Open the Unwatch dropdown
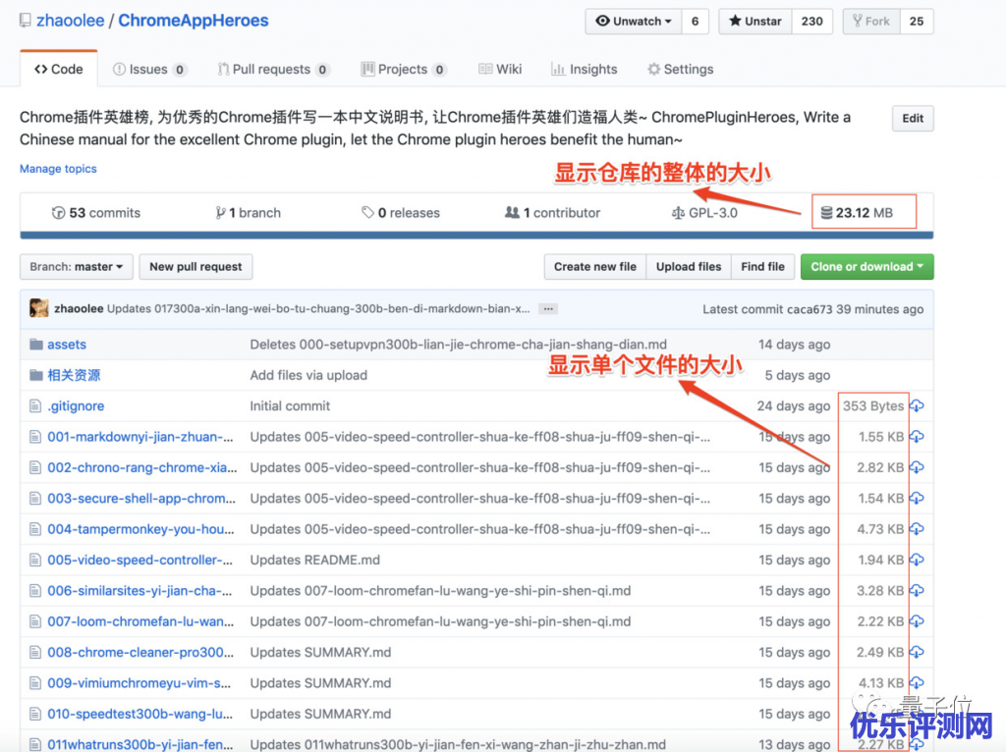Viewport: 1006px width, 752px height. 634,22
